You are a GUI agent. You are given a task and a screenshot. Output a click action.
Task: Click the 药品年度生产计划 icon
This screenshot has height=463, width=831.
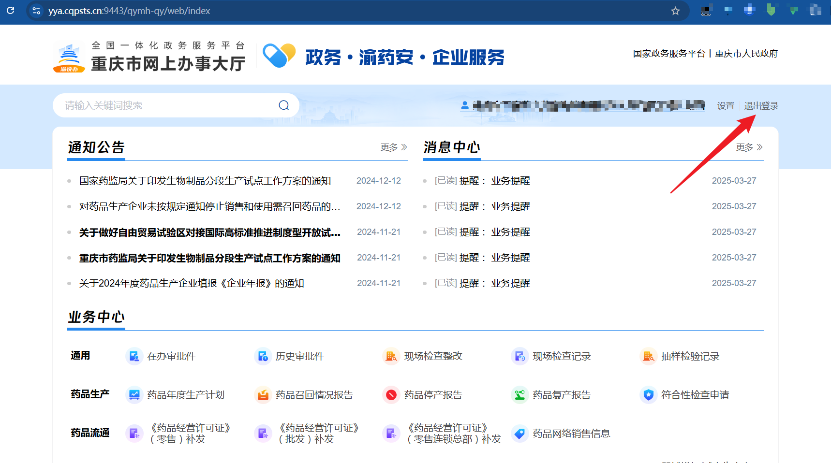point(134,395)
